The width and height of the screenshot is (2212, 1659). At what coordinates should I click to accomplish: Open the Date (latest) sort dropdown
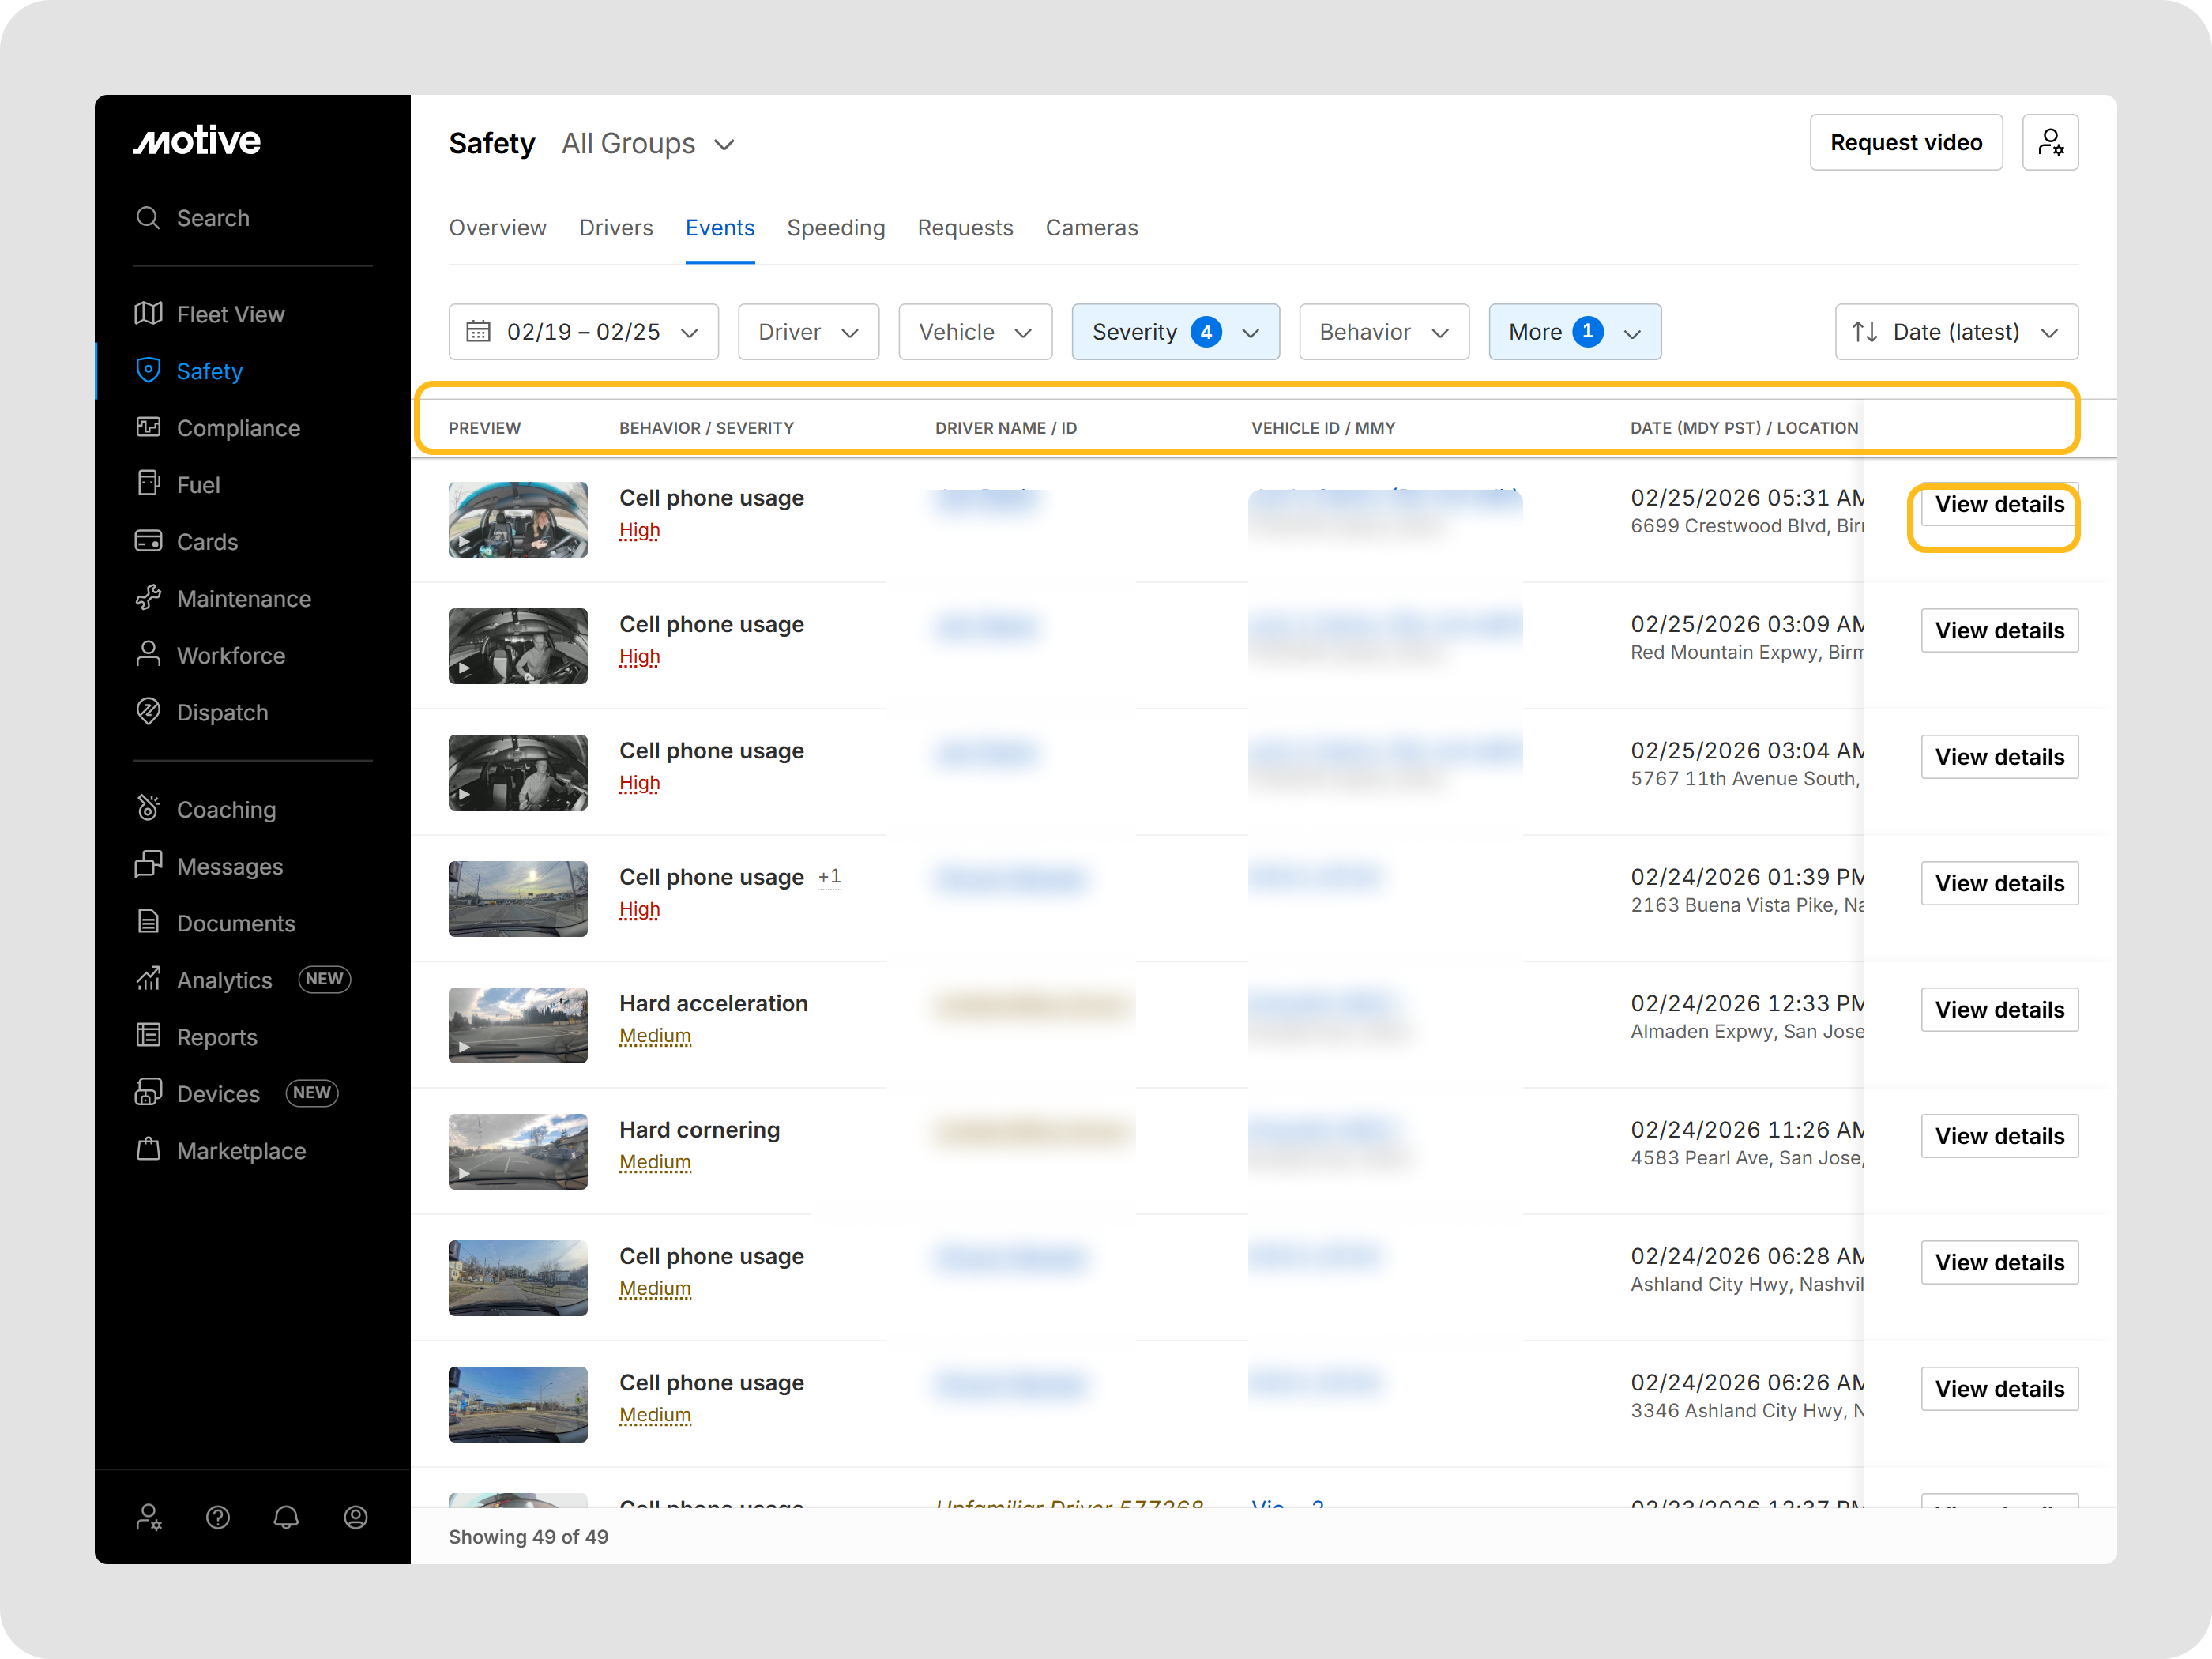tap(1956, 332)
